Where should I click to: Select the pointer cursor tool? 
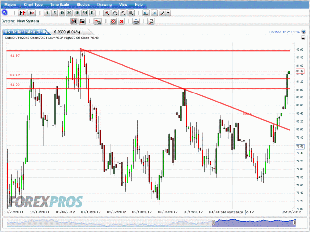tap(5, 13)
